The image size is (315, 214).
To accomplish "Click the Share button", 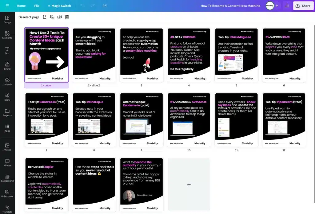I will (303, 6).
